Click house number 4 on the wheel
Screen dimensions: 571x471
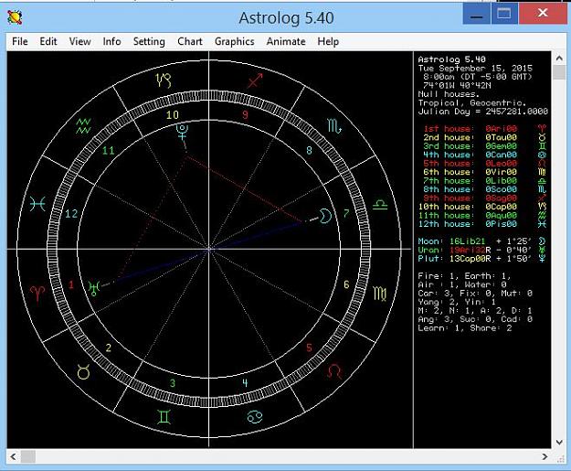pyautogui.click(x=245, y=383)
